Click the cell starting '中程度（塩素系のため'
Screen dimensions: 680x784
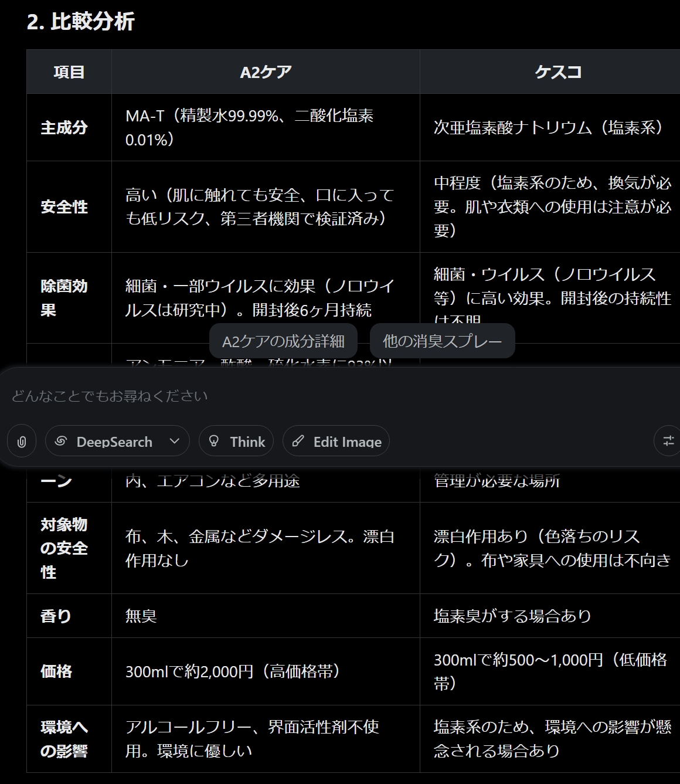tap(550, 206)
